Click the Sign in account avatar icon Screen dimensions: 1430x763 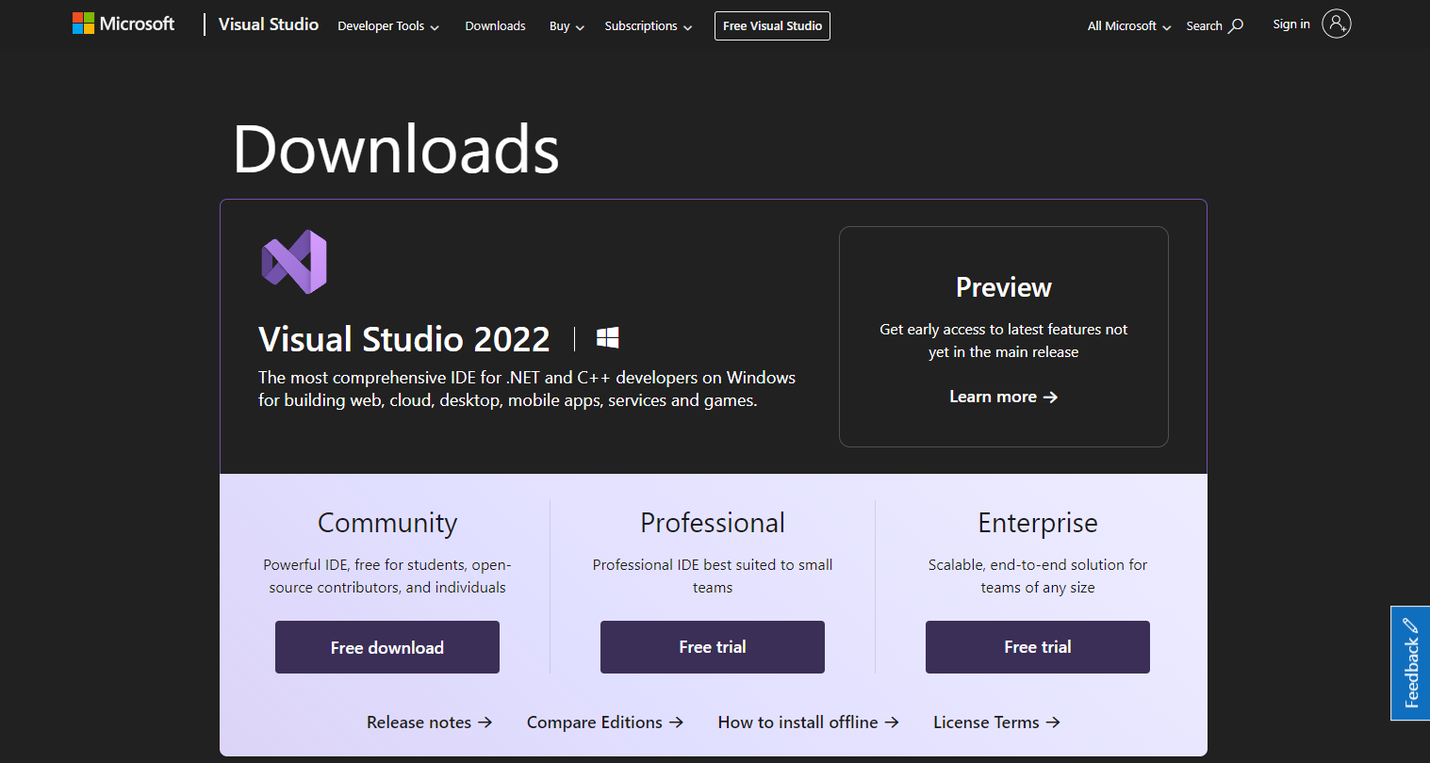(x=1336, y=24)
